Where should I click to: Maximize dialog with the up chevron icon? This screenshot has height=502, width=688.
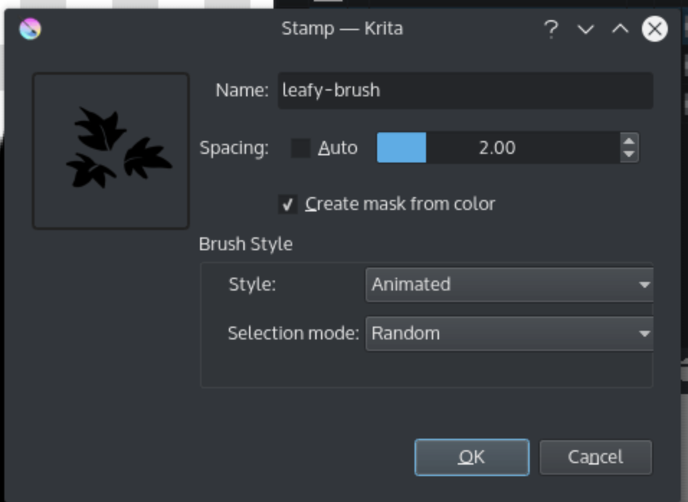(620, 29)
